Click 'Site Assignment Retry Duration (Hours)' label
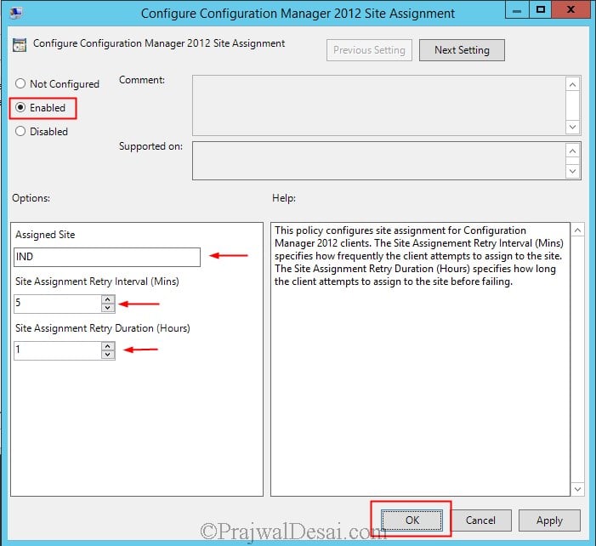596x546 pixels. [x=103, y=328]
